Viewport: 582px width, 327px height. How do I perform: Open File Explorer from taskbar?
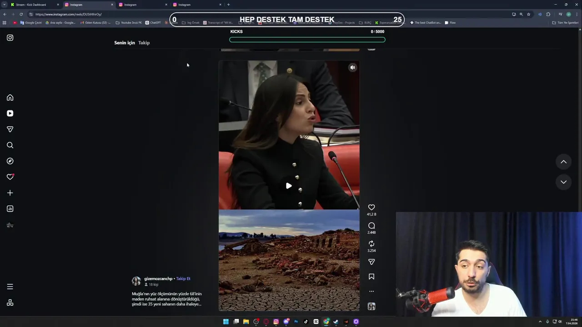[246, 322]
